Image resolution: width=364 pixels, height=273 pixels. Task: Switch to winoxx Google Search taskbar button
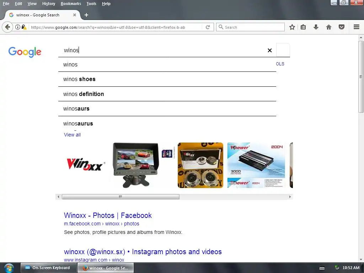pyautogui.click(x=105, y=268)
